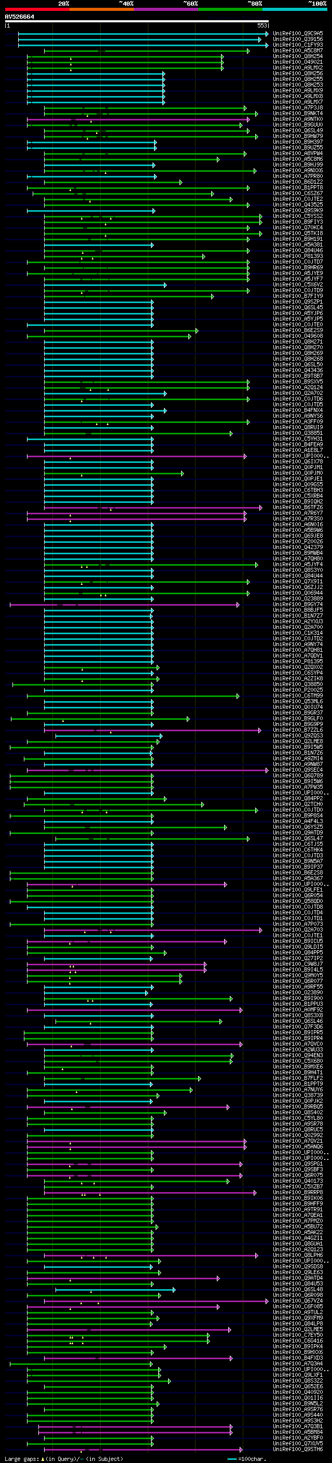Viewport: 332px width, 1463px height.
Task: Select hit label UniRef100_Q06944
Action: point(298,593)
